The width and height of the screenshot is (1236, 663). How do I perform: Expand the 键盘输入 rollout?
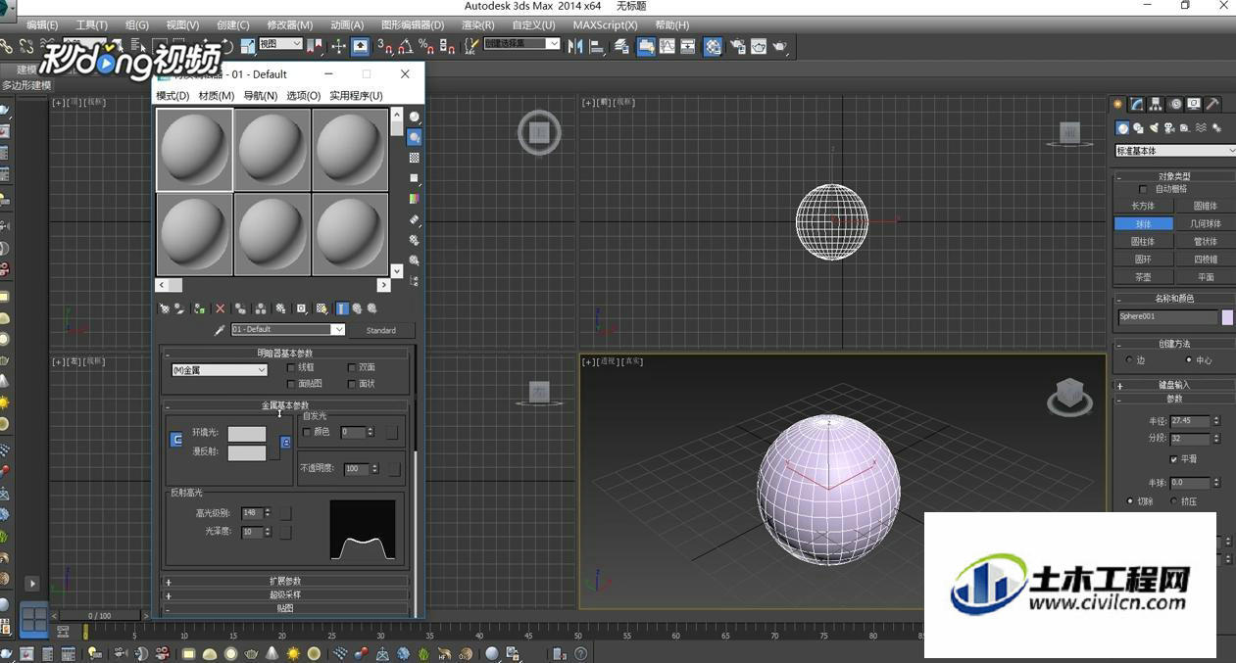click(1173, 385)
